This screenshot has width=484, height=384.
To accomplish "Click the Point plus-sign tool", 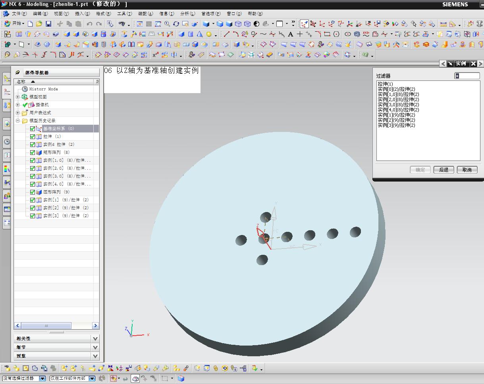I will (300, 34).
